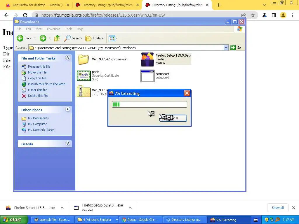Go up one folder level in Explorer
Screen dimensions: 299x224
[57, 38]
